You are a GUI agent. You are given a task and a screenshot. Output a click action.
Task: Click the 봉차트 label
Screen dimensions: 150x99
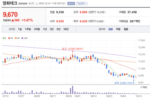(x=102, y=29)
